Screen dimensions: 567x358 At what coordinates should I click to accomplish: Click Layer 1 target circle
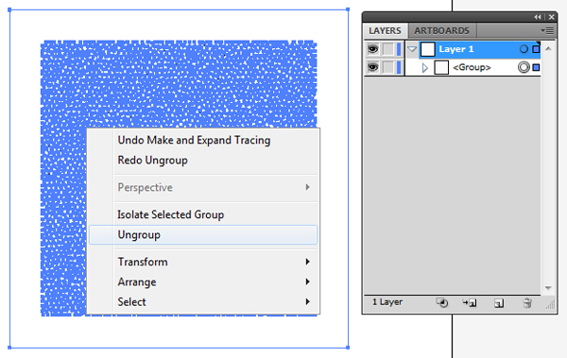pos(524,49)
